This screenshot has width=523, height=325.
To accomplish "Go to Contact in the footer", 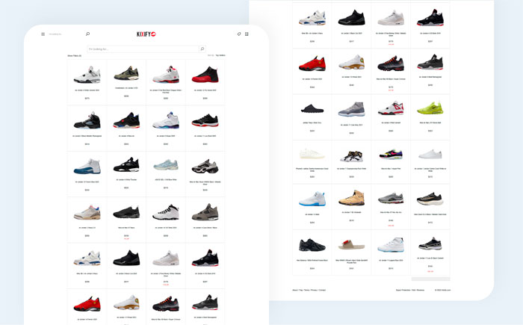I will (x=322, y=289).
